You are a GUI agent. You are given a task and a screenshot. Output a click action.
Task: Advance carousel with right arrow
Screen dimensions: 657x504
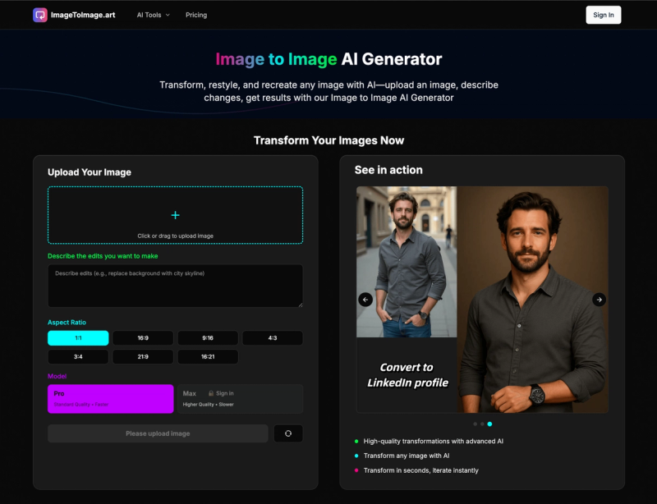pyautogui.click(x=600, y=300)
